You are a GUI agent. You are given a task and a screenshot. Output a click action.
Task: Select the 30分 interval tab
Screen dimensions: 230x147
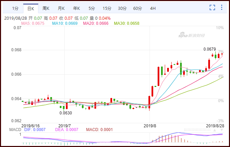(x=122, y=8)
